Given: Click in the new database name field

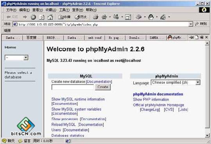Looking at the screenshot, I should pos(73,87).
